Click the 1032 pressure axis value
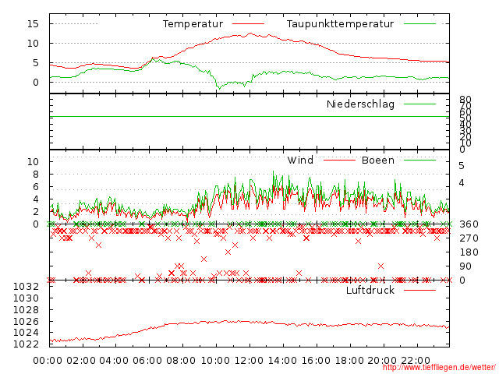 tap(26, 287)
